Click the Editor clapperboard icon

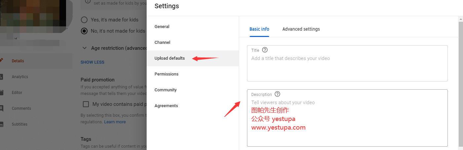(x=2, y=93)
